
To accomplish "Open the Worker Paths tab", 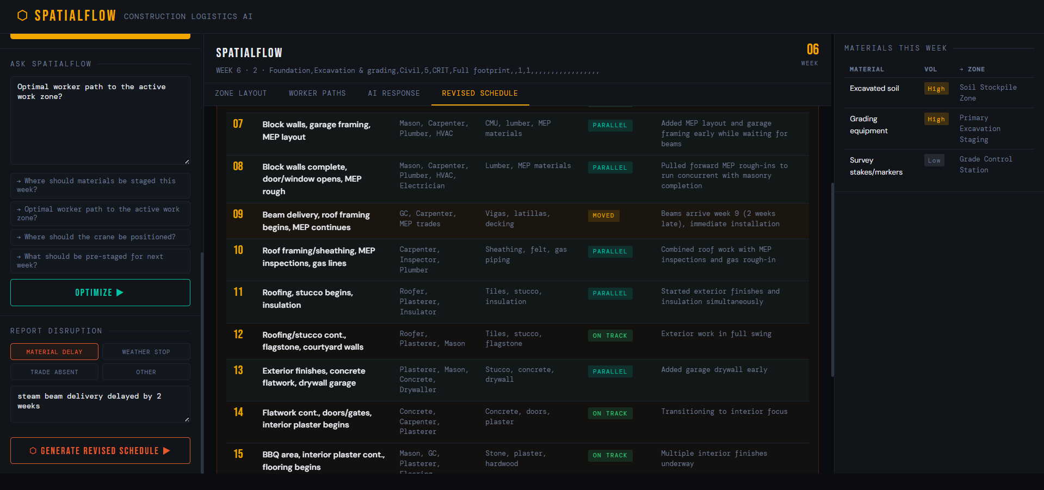I will [x=317, y=94].
